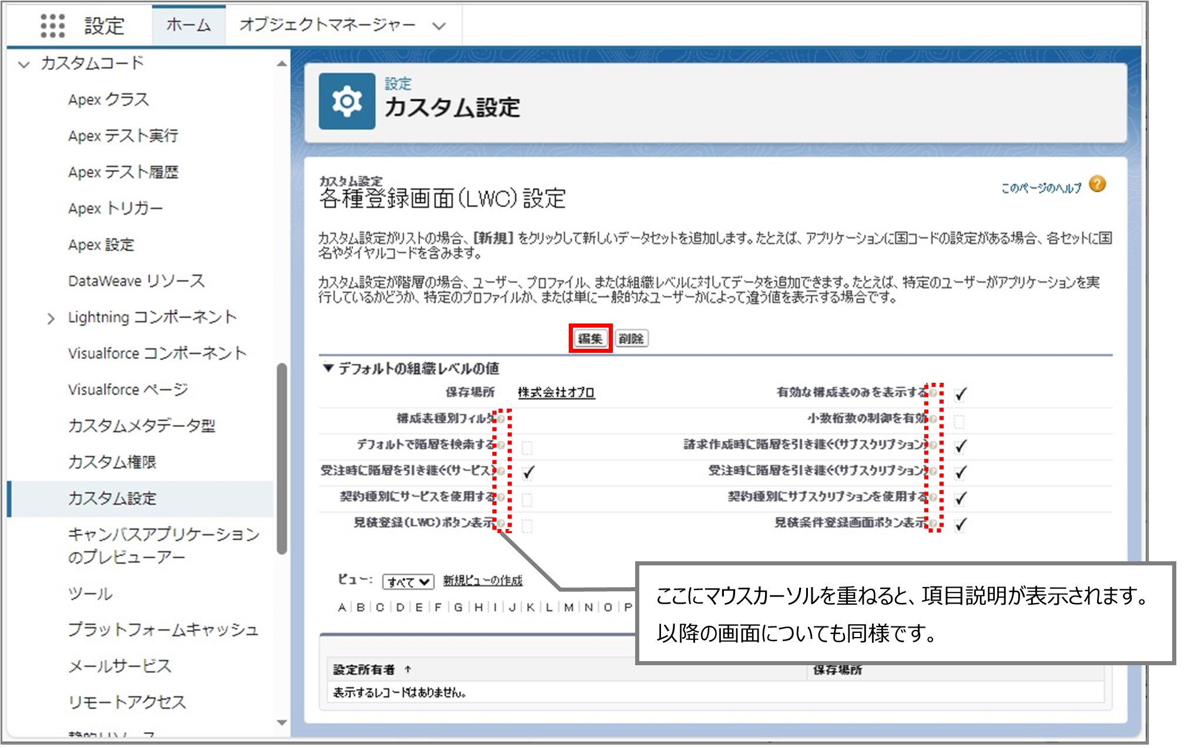Toggle 受注時に階層を引き継ぐ(サービス) checkbox

pyautogui.click(x=528, y=472)
